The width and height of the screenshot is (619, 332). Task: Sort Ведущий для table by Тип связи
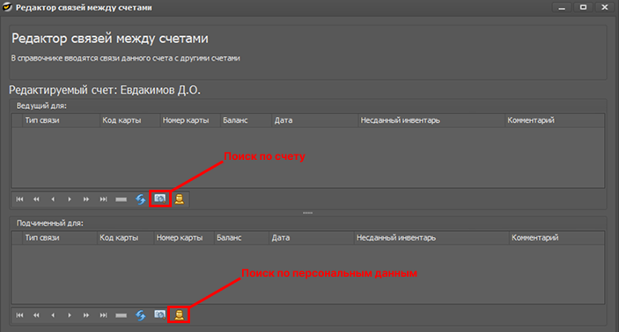(61, 120)
